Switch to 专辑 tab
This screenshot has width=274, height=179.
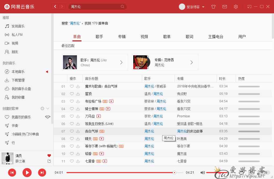pyautogui.click(x=122, y=37)
